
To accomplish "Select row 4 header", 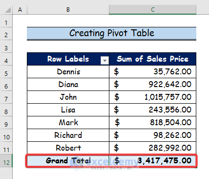I will [6, 59].
